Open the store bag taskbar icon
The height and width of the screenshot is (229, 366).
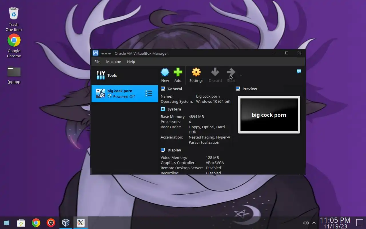(x=21, y=223)
